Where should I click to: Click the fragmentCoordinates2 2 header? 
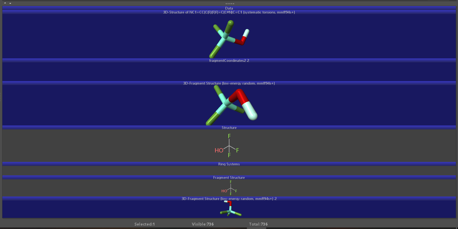(x=229, y=60)
